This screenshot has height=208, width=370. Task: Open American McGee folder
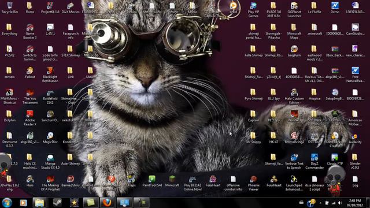tap(355, 118)
